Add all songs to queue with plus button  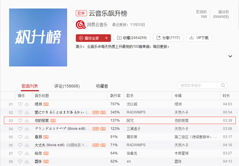click(107, 38)
